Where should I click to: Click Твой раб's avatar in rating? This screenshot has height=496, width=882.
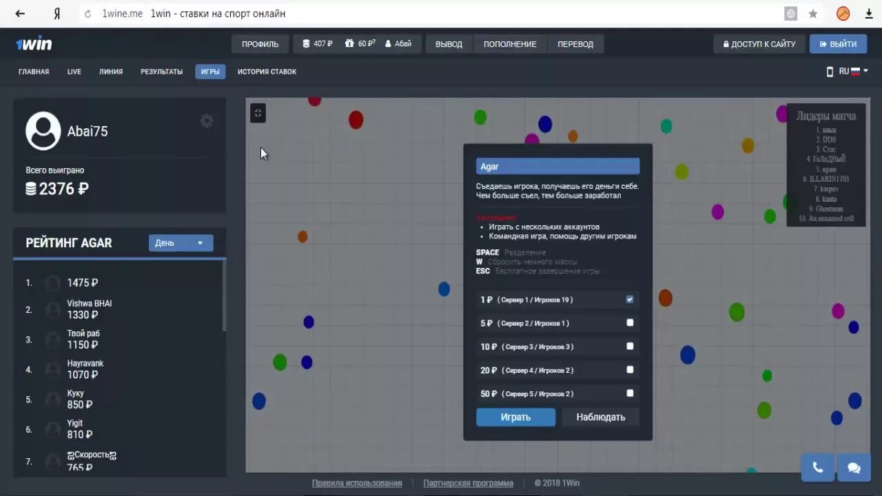(52, 340)
